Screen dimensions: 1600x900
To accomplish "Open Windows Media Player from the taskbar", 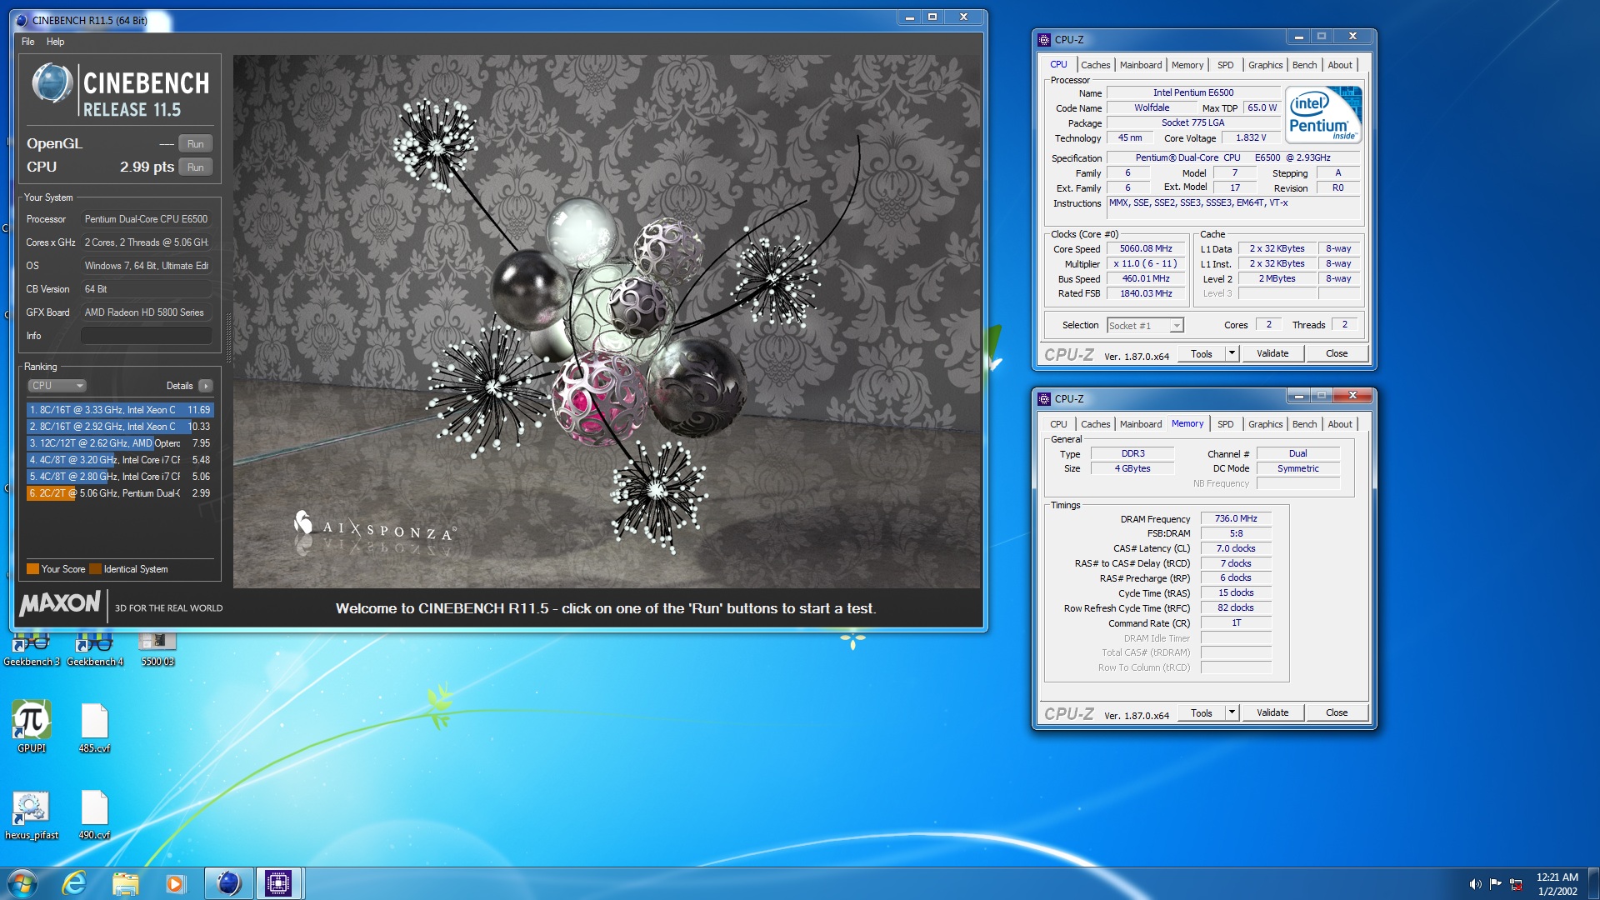I will [175, 883].
